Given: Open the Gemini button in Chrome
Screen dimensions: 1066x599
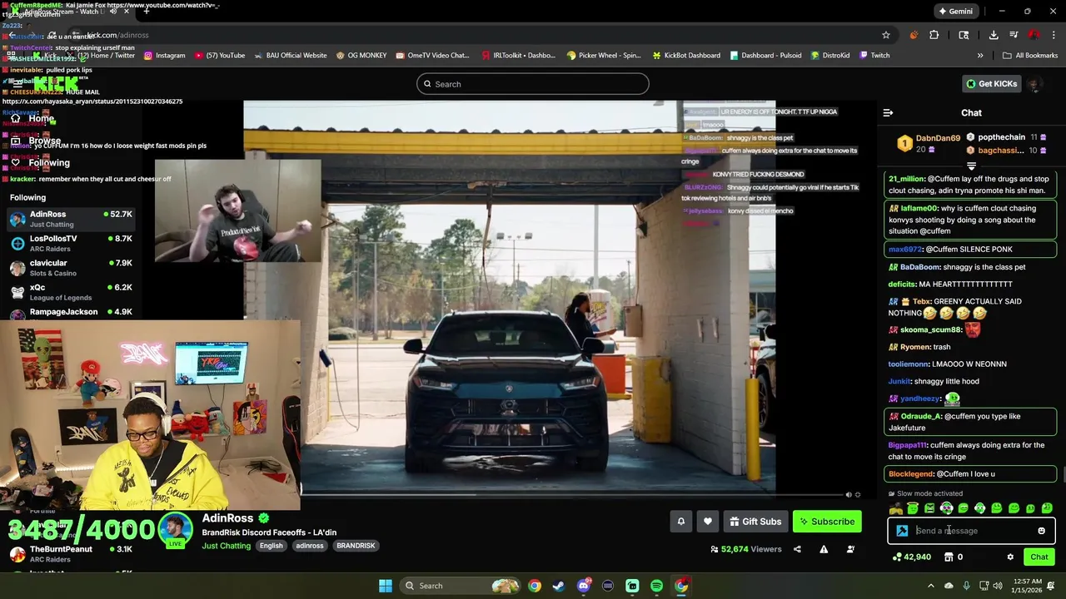Looking at the screenshot, I should pos(955,12).
